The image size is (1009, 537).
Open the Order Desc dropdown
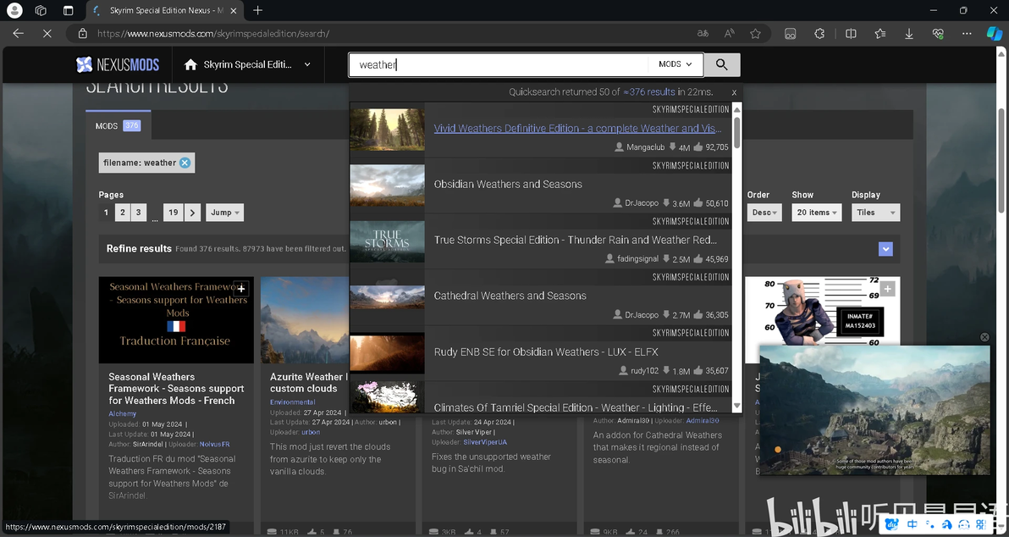click(764, 213)
